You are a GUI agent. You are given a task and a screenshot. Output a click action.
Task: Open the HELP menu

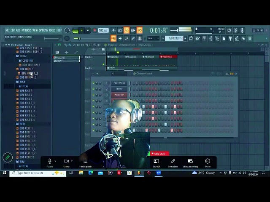click(x=59, y=30)
